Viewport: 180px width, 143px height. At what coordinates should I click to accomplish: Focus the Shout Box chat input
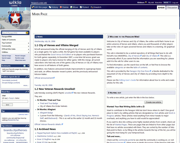pyautogui.click(x=15, y=102)
